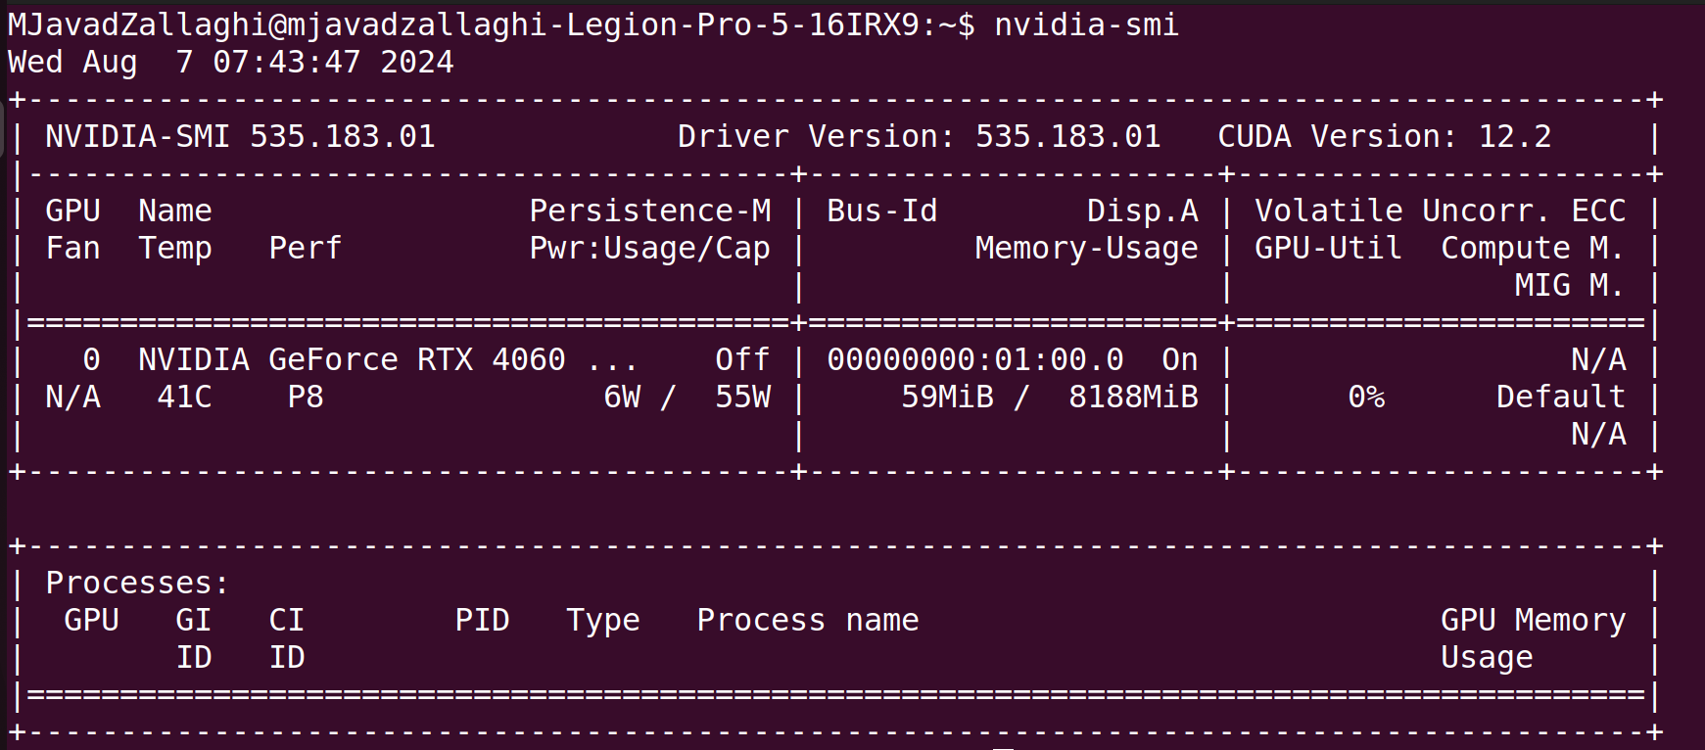Click the GPU utilization 0% value
The image size is (1705, 750).
point(1366,397)
